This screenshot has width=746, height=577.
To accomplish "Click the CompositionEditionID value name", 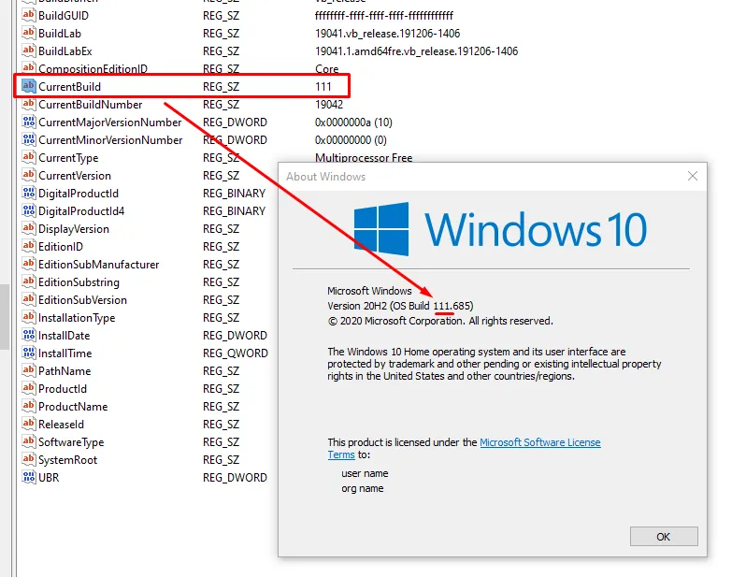I will pyautogui.click(x=93, y=69).
